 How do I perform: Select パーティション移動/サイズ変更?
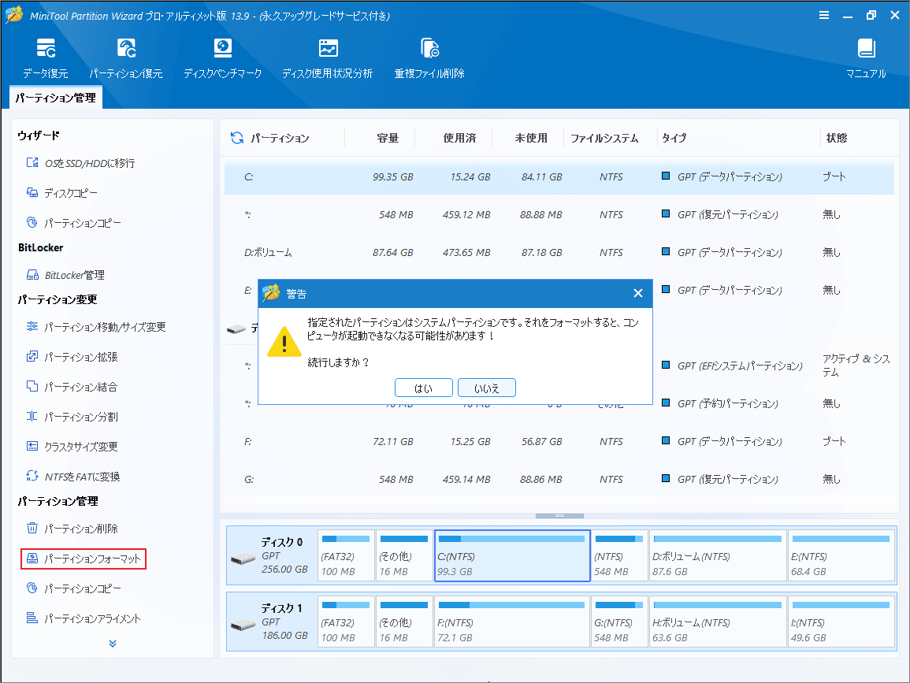tap(96, 327)
